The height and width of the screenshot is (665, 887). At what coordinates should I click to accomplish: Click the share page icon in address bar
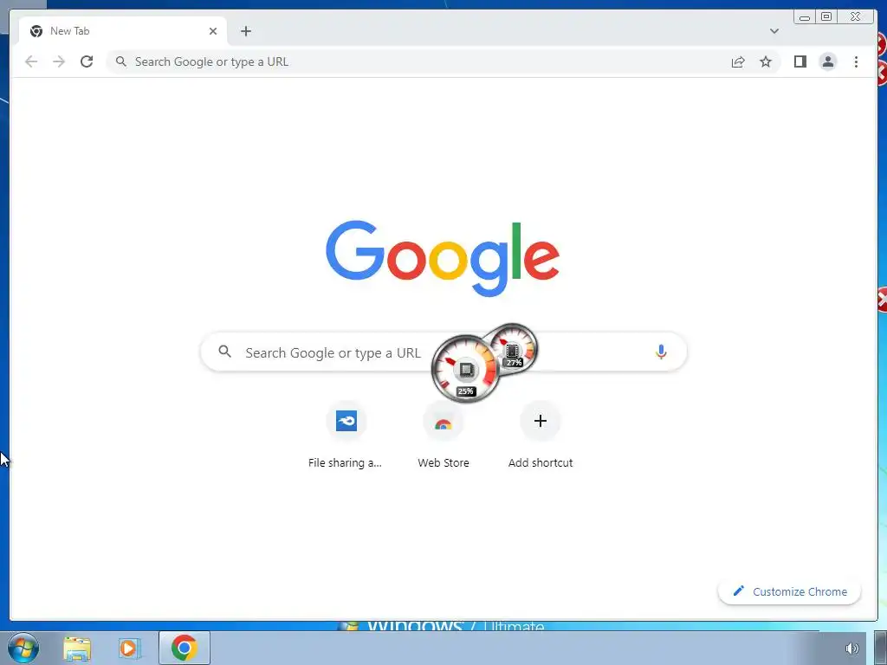click(738, 62)
